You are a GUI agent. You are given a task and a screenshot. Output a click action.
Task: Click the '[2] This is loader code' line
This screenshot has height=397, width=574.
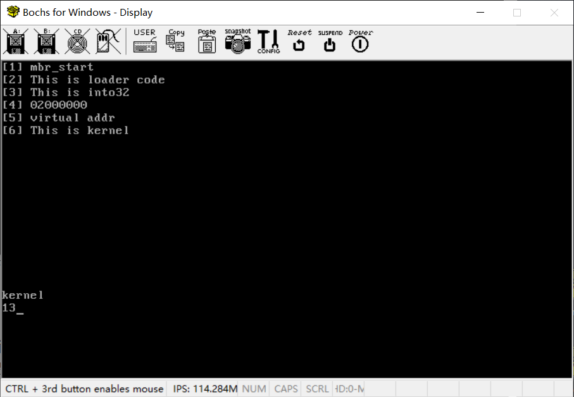pyautogui.click(x=84, y=80)
